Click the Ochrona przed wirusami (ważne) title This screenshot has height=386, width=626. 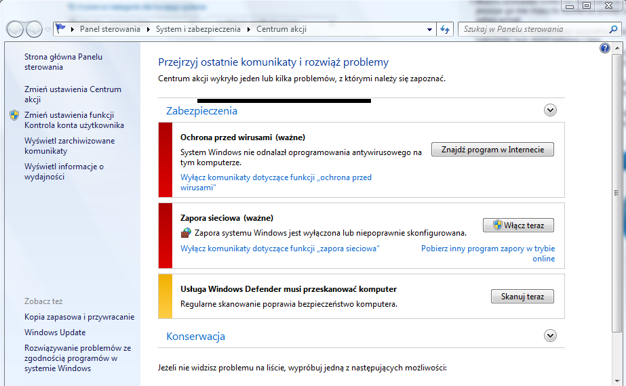tap(243, 137)
